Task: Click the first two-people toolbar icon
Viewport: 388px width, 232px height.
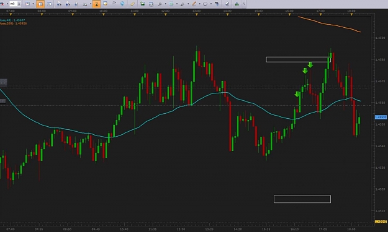Action: tap(59, 4)
